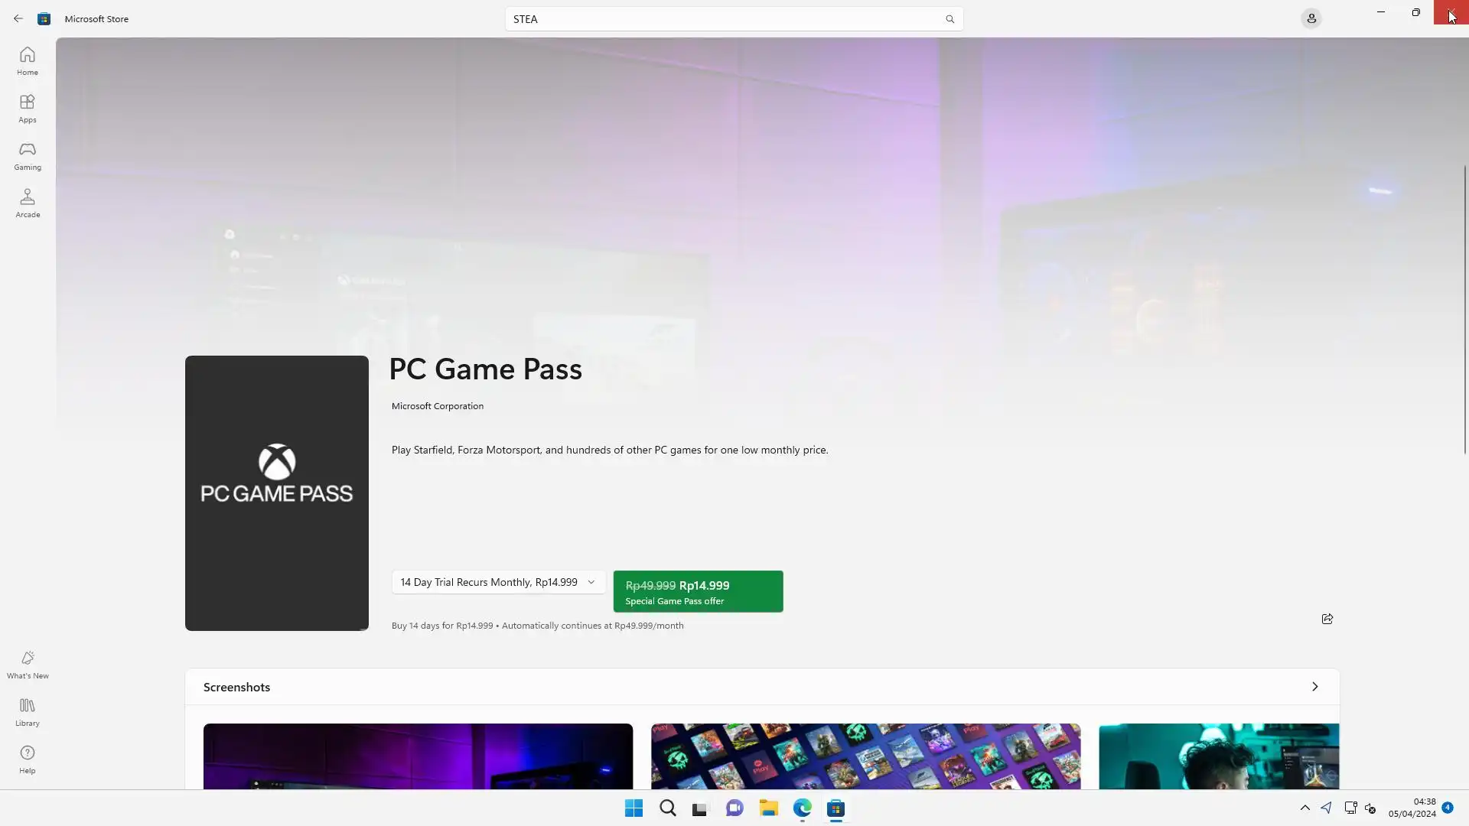Open the Library page
Viewport: 1469px width, 826px height.
(28, 712)
